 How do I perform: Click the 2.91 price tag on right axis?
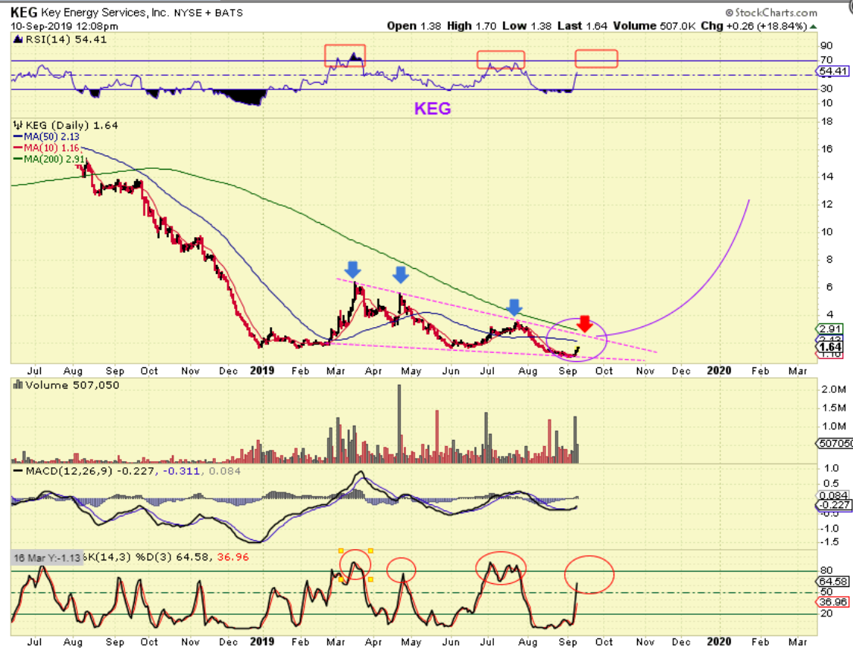(830, 329)
